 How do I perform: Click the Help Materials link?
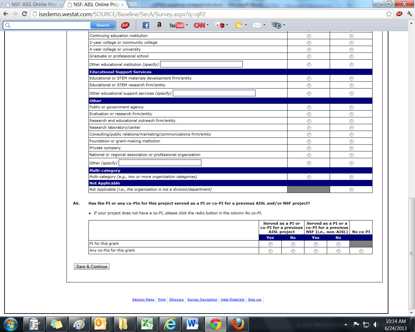tap(232, 300)
